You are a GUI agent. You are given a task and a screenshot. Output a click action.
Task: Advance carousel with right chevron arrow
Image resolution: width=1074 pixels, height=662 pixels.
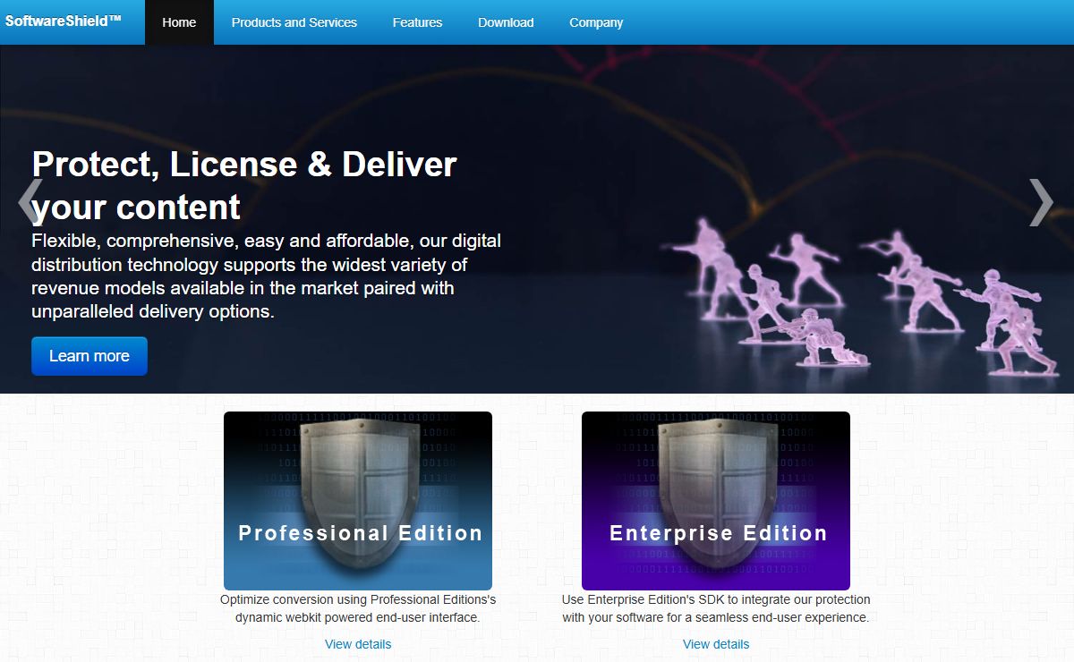[x=1041, y=201]
